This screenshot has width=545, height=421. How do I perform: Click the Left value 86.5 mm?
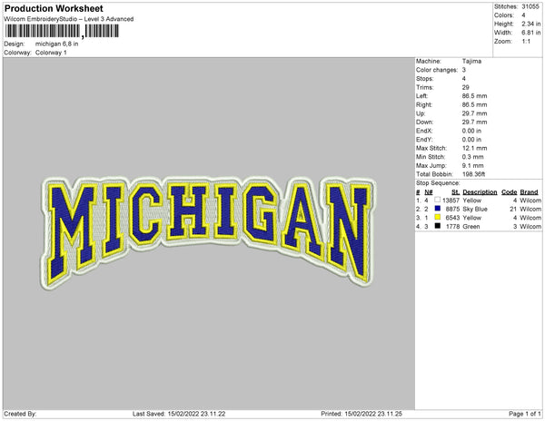point(474,96)
